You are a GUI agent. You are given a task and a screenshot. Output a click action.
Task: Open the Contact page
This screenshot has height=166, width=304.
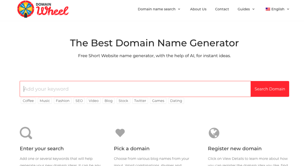222,9
